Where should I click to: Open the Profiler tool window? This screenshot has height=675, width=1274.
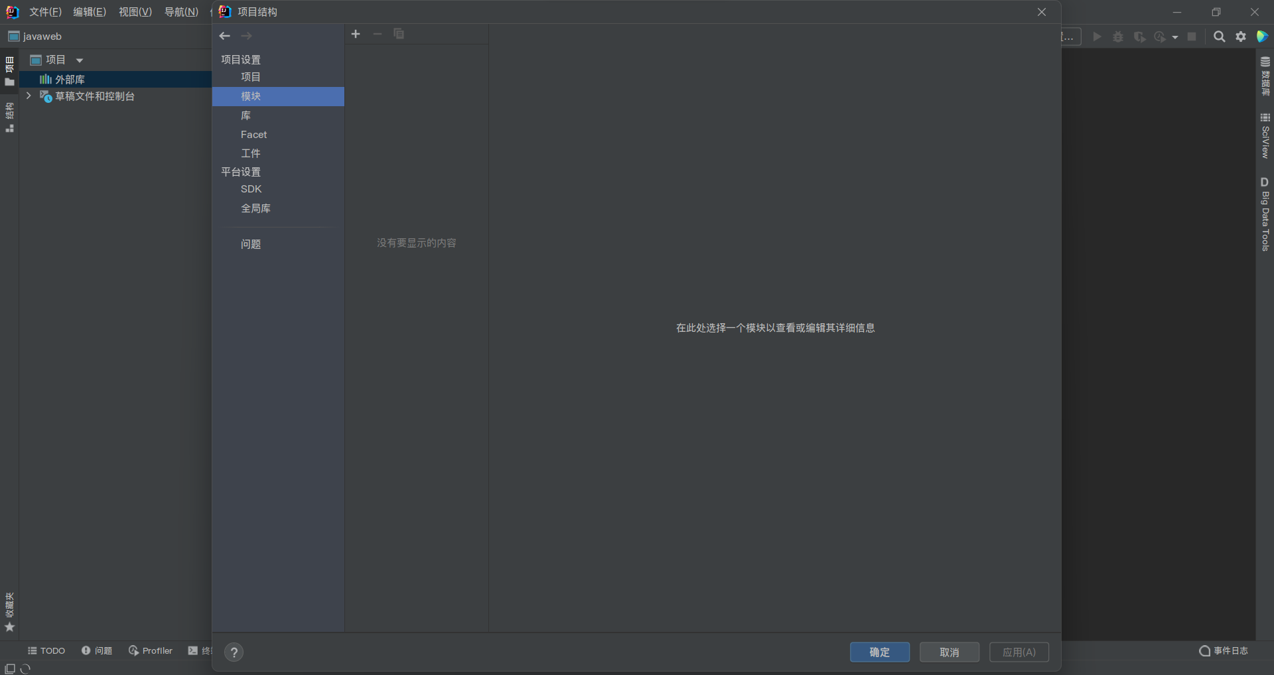pyautogui.click(x=151, y=650)
